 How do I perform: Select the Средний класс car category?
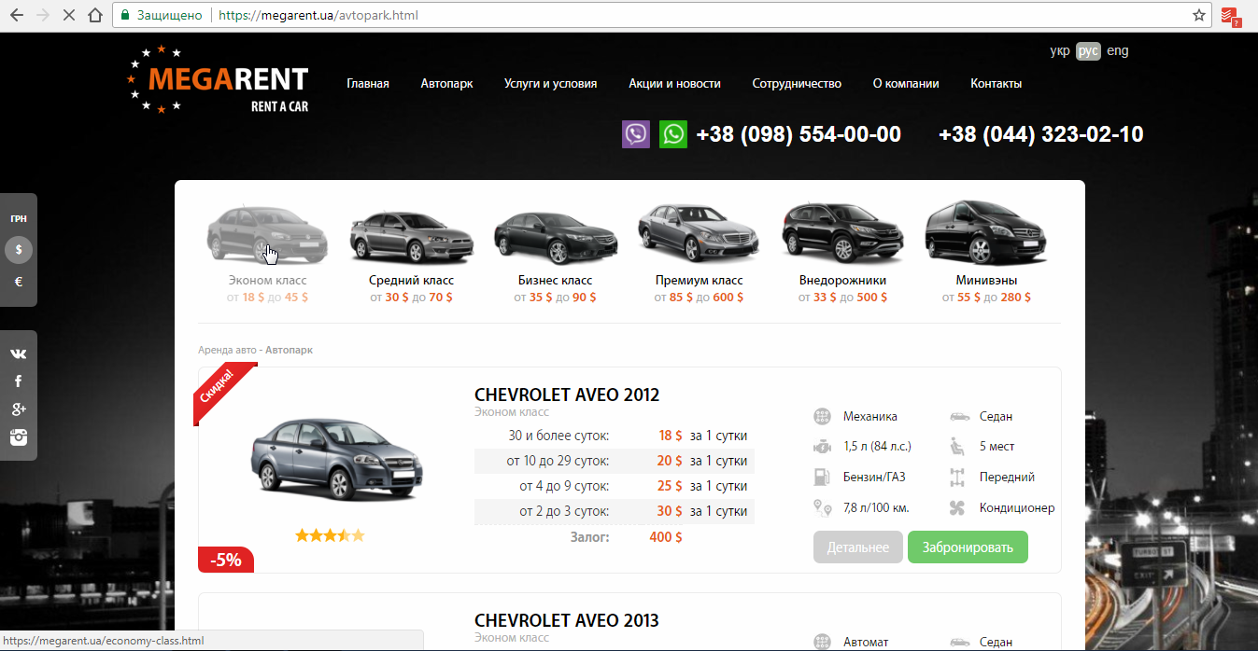[x=411, y=252]
